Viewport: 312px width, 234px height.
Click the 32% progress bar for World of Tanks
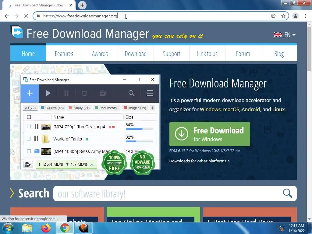point(140,141)
